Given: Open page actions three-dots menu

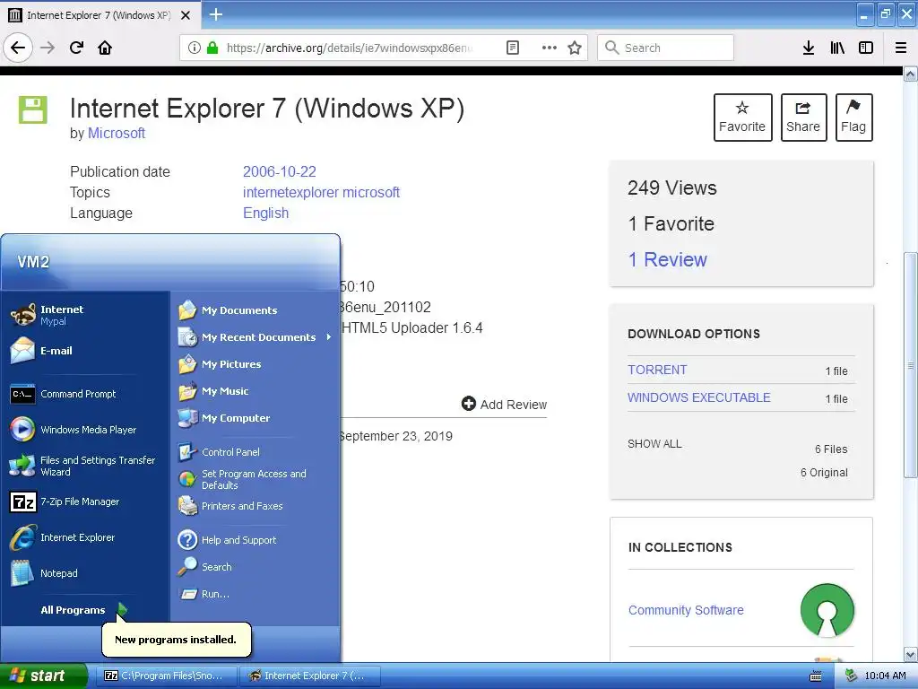Looking at the screenshot, I should click(x=550, y=48).
